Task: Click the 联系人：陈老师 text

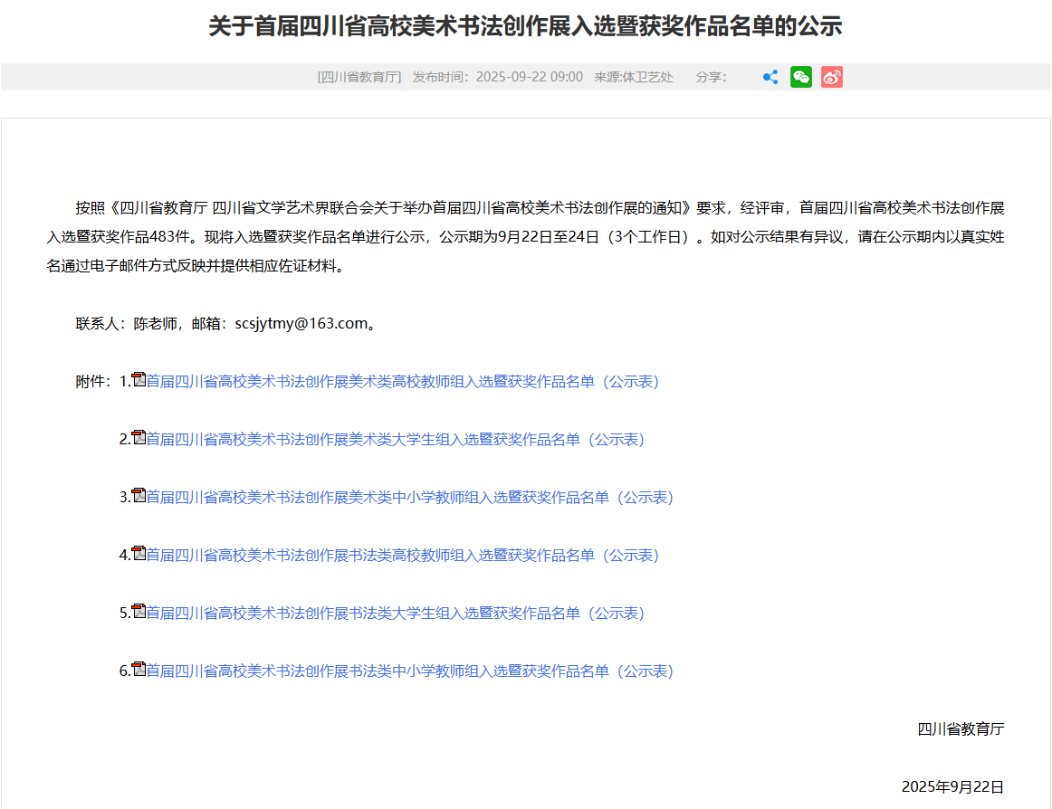Action: click(x=126, y=323)
